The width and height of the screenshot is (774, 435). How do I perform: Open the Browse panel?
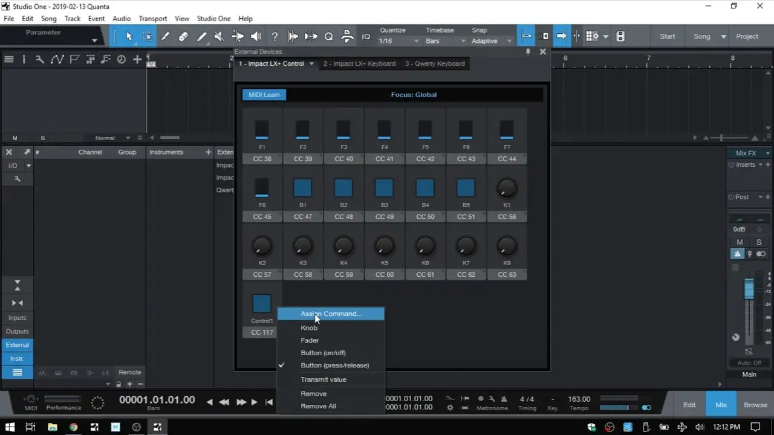point(755,405)
